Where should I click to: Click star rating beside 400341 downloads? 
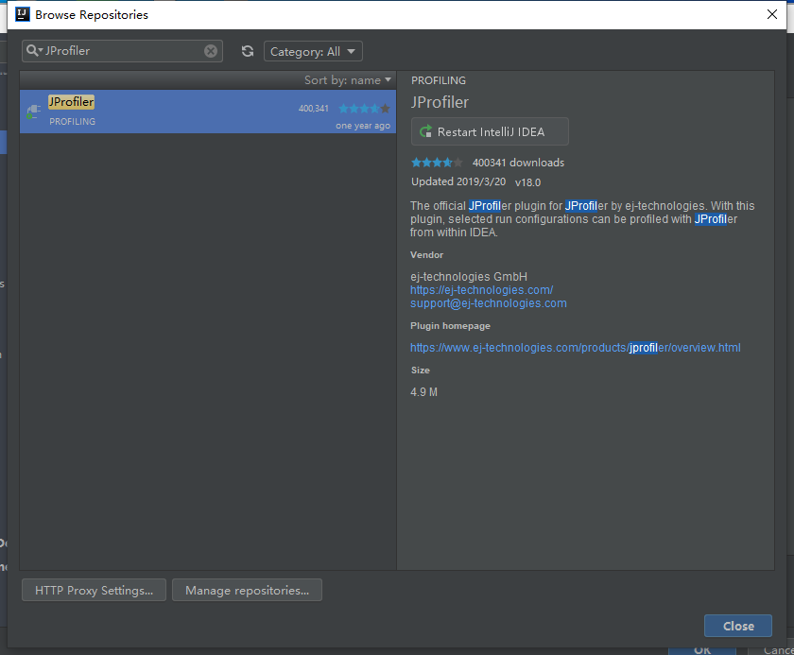coord(437,163)
